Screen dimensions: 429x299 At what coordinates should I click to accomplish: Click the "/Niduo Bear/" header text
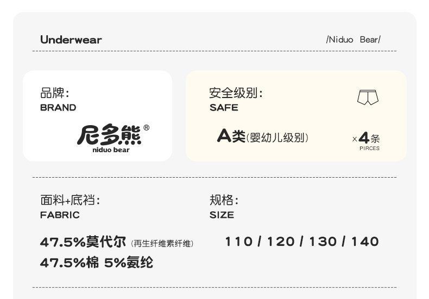[x=353, y=40]
